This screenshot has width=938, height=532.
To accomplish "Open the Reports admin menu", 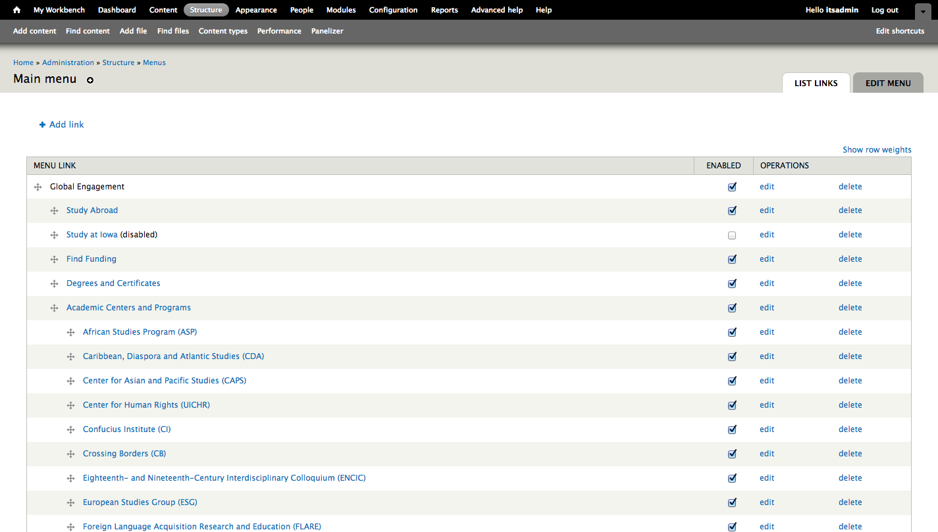I will [444, 10].
